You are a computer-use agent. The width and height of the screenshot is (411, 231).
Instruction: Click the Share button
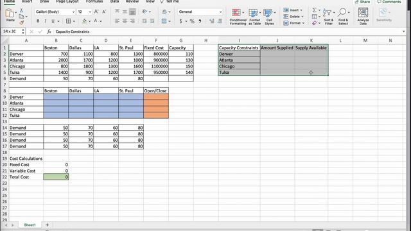point(362,1)
